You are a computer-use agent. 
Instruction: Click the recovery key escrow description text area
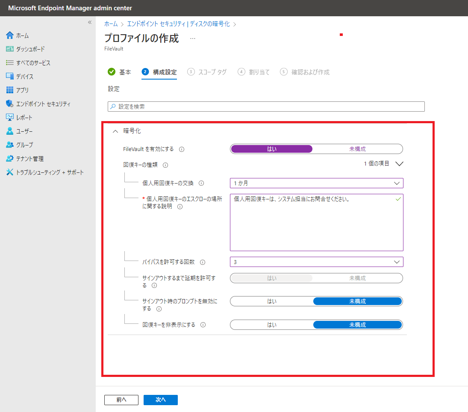click(x=316, y=222)
